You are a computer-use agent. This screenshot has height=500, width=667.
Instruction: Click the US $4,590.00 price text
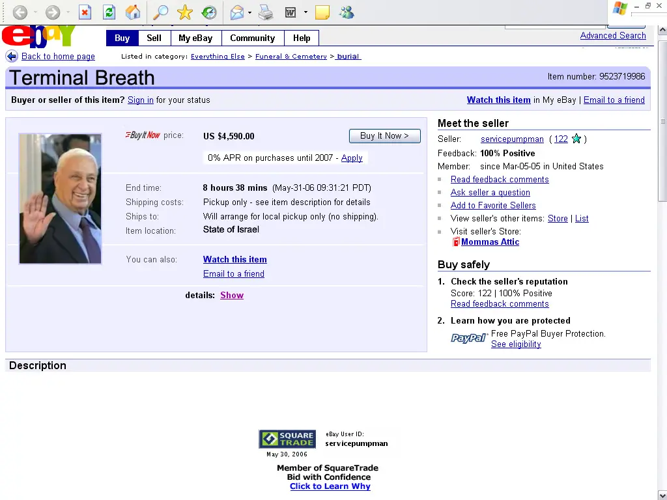[x=229, y=136]
